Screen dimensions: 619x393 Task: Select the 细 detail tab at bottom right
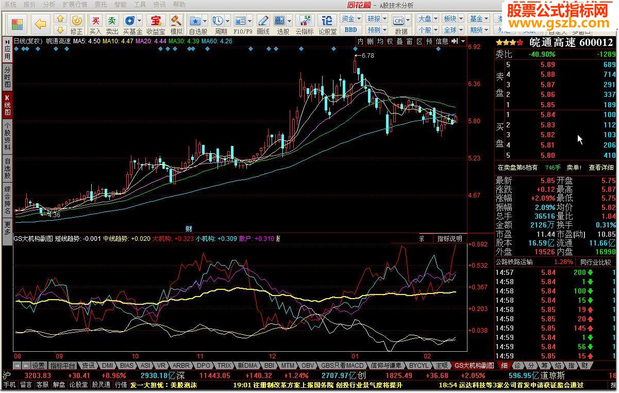tap(505, 366)
